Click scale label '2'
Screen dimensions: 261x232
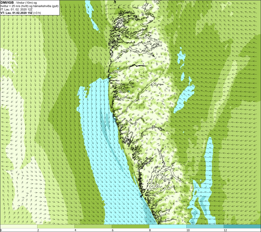click(x=38, y=230)
